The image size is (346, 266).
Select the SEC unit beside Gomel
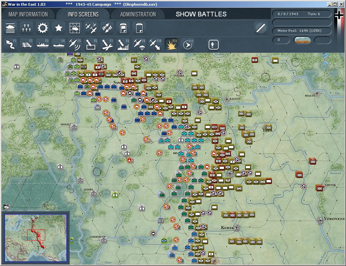click(94, 194)
